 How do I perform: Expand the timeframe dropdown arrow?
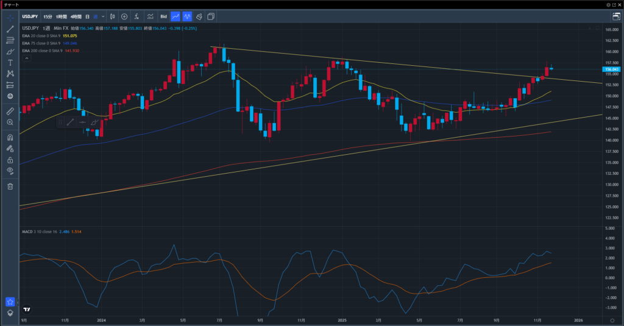tap(104, 16)
